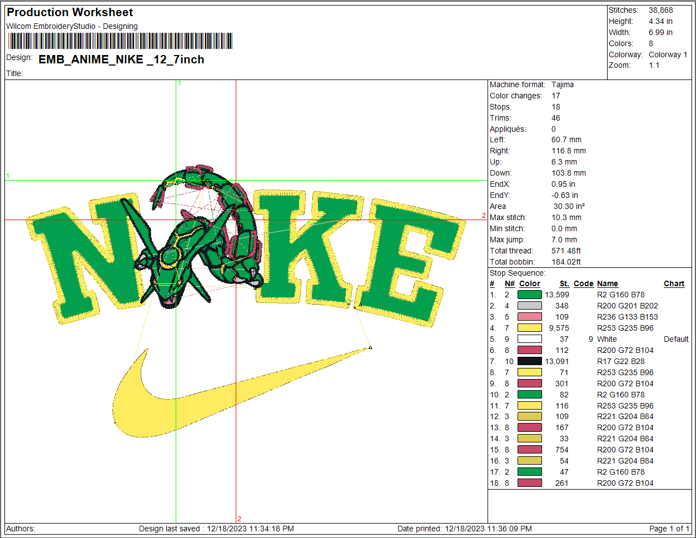Screen dimensions: 696x538
Task: Click the name R236 G133 B153
Action: point(628,317)
